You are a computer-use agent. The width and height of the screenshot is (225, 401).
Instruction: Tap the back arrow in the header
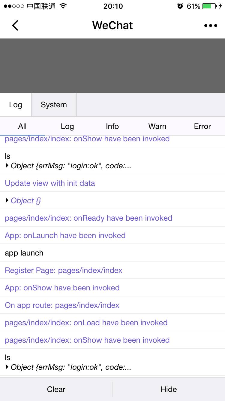[x=15, y=26]
